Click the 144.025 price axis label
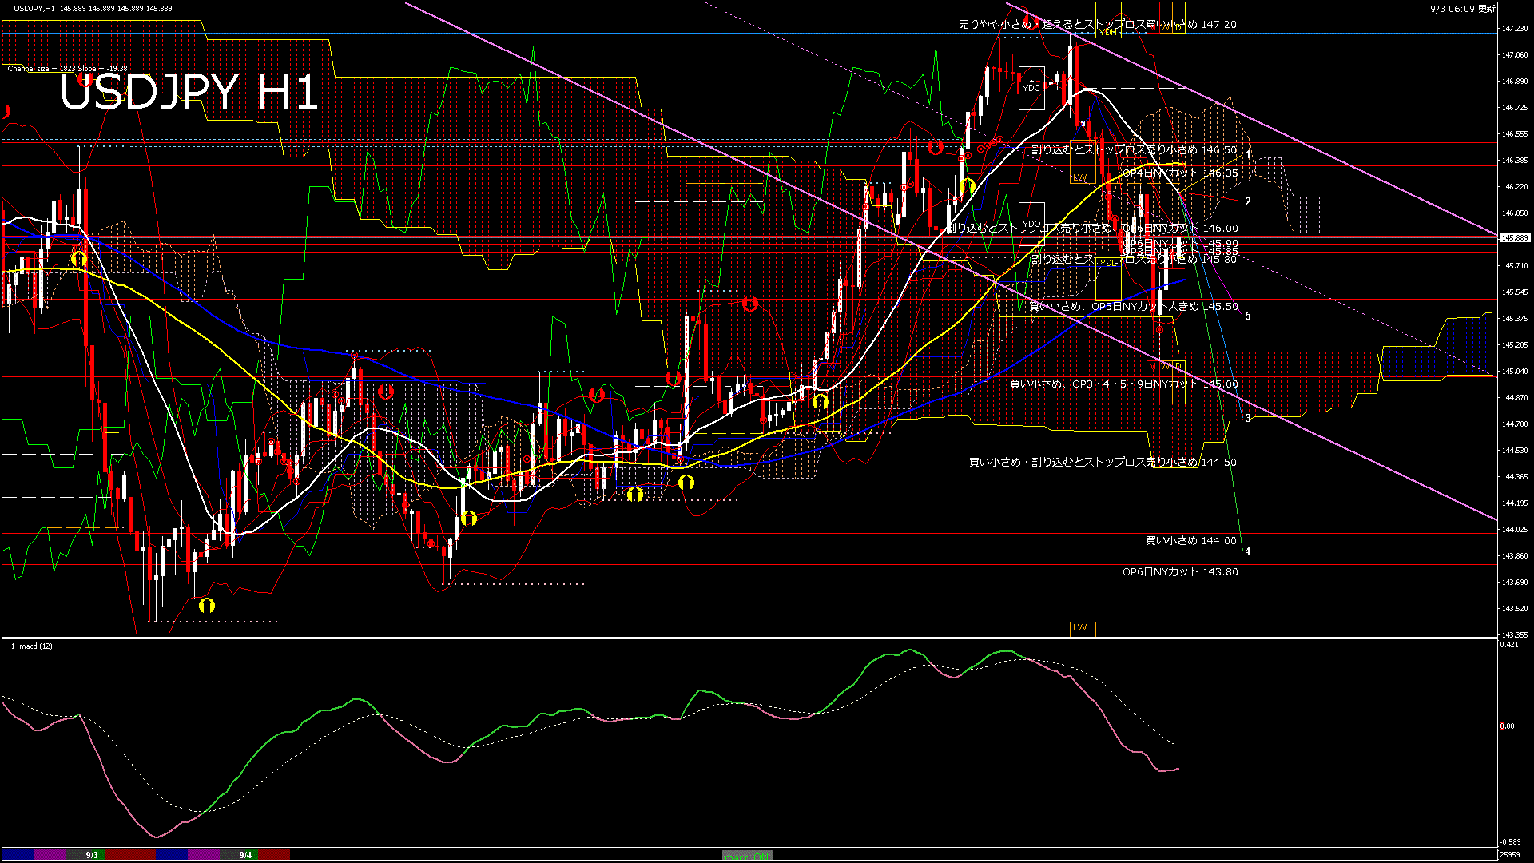Viewport: 1534px width, 863px height. 1515,530
